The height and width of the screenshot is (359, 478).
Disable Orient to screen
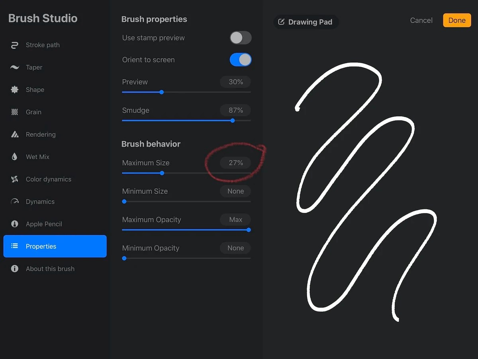click(240, 59)
